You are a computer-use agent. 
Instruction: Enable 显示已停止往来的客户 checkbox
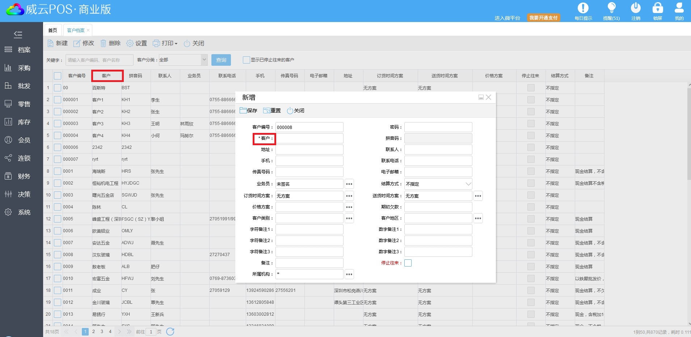click(246, 60)
